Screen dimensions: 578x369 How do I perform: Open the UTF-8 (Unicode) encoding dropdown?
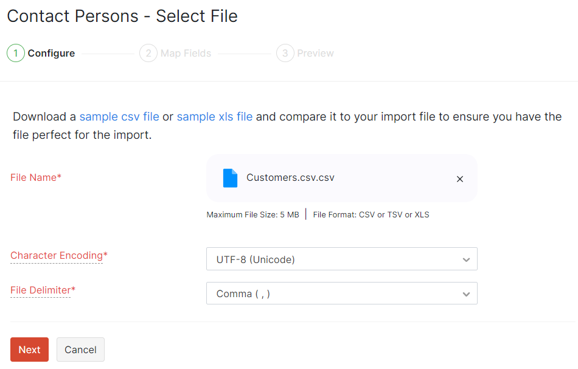[x=341, y=259]
